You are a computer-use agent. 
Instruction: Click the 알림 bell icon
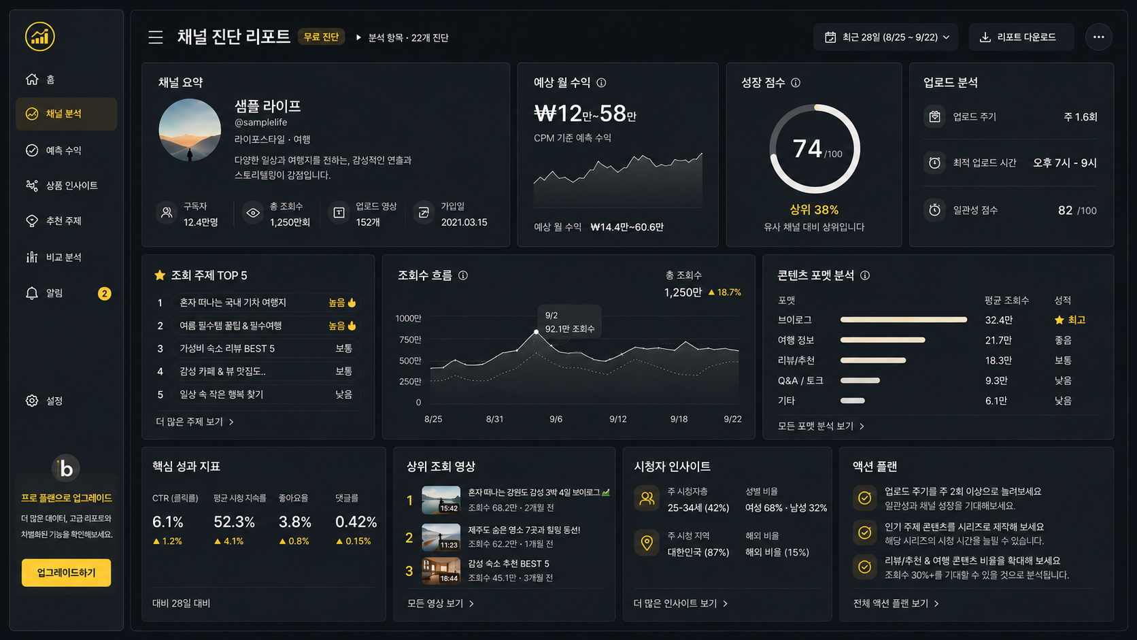(x=32, y=293)
